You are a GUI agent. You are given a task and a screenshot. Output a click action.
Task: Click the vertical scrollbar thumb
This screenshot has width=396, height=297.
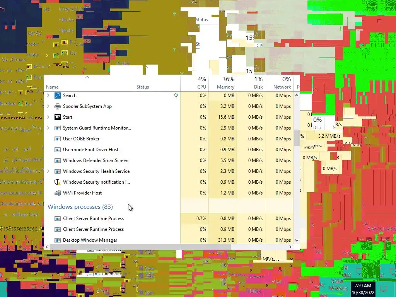click(297, 138)
